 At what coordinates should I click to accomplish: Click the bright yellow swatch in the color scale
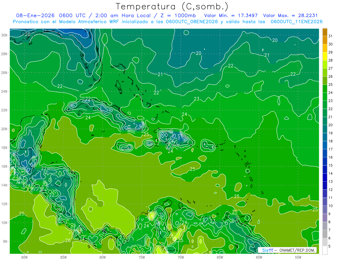click(325, 56)
